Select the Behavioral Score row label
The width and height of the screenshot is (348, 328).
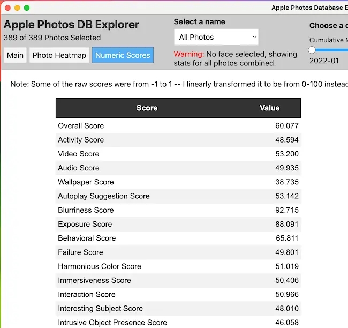point(87,238)
